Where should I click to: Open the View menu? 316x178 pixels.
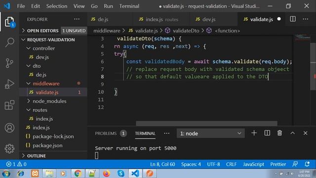tap(79, 6)
